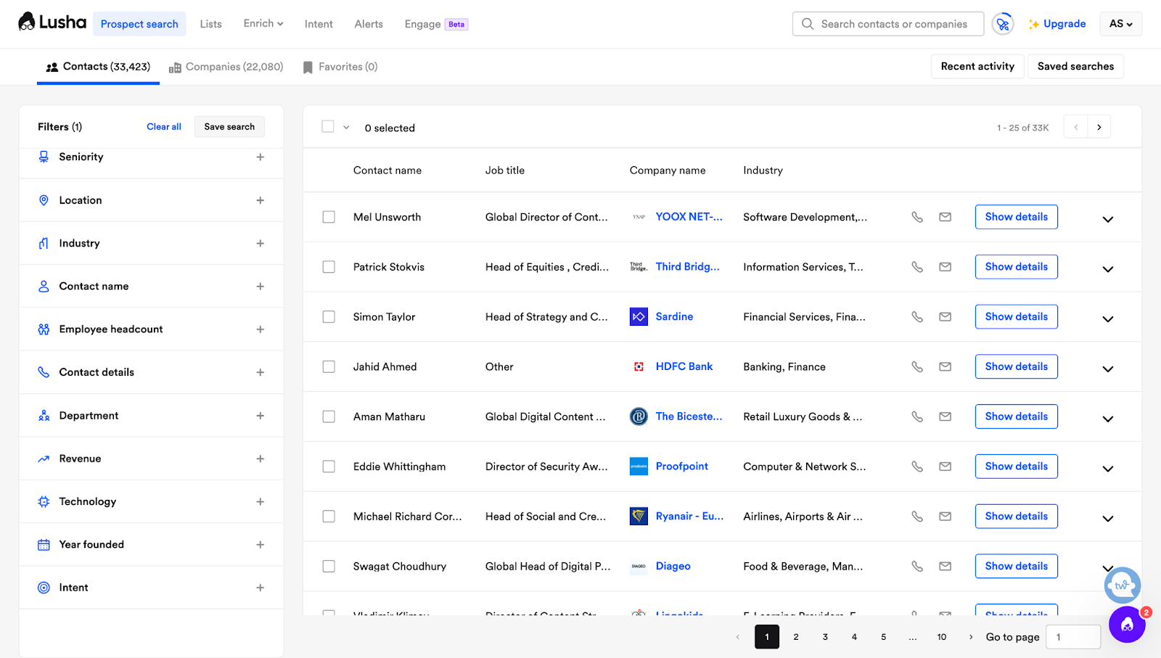
Task: Click Clear all filters
Action: (x=164, y=127)
